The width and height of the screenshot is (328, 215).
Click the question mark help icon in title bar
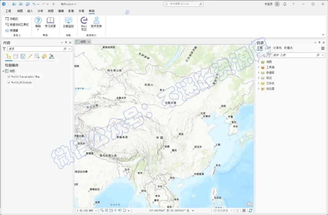pyautogui.click(x=293, y=4)
